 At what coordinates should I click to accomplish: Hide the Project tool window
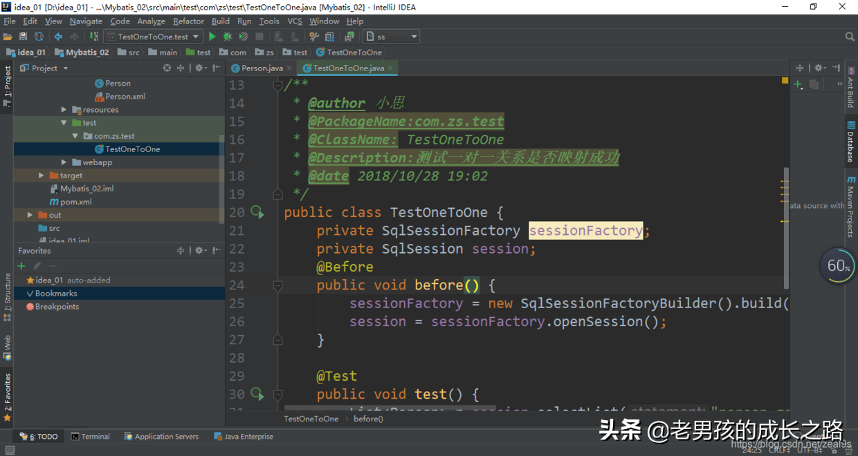216,68
